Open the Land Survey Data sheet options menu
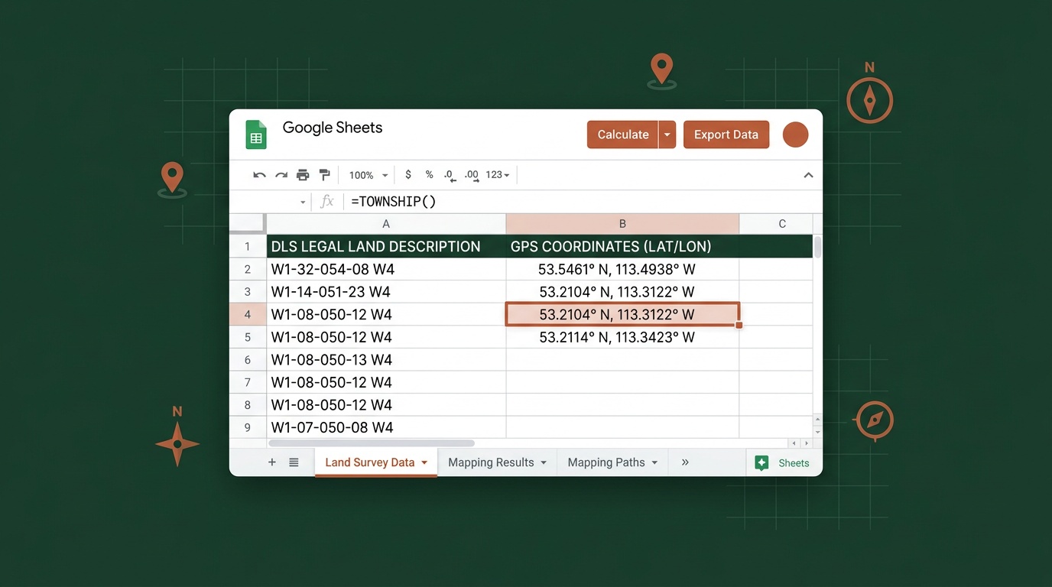 425,462
